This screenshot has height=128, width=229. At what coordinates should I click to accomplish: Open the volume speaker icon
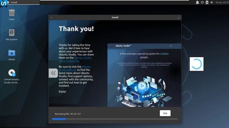[x=212, y=2]
